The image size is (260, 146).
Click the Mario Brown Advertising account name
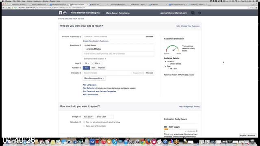[x=117, y=13]
